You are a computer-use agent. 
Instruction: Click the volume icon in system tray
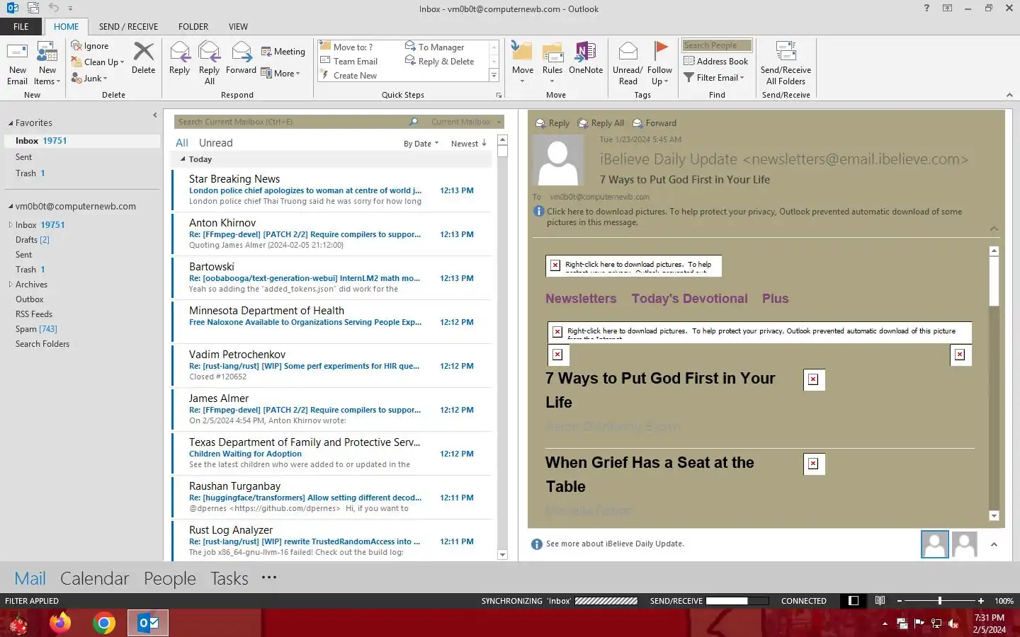click(953, 624)
